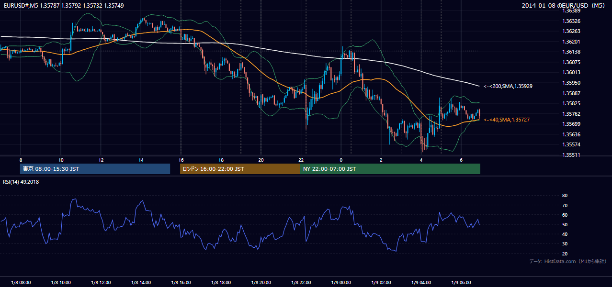The height and width of the screenshot is (287, 612).
Task: Click price axis value 1.35636
Action: point(571,134)
